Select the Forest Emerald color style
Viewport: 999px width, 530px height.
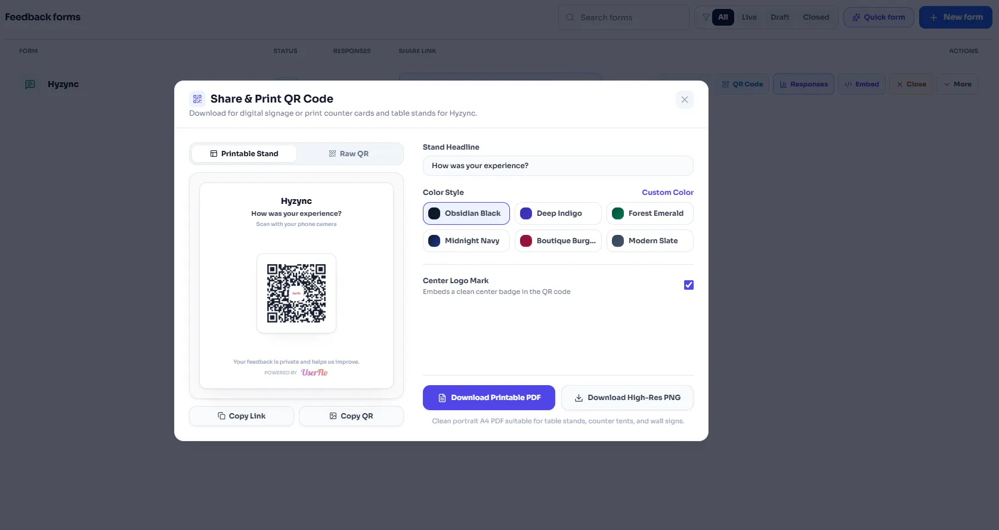click(x=650, y=213)
